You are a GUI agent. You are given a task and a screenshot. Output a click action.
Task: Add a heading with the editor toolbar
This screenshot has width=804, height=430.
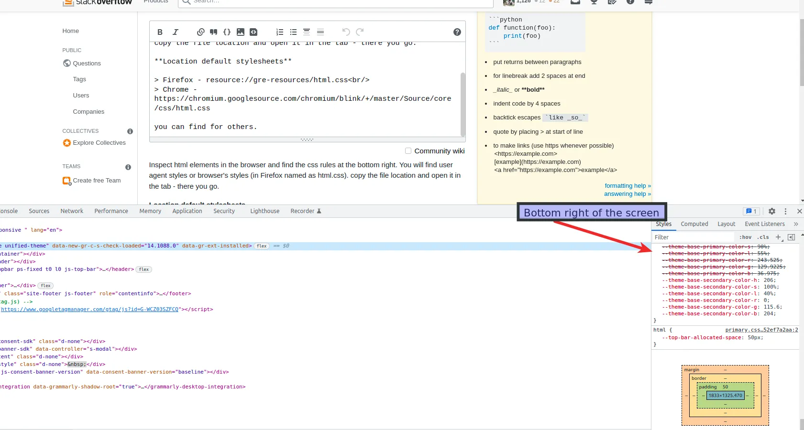point(307,32)
